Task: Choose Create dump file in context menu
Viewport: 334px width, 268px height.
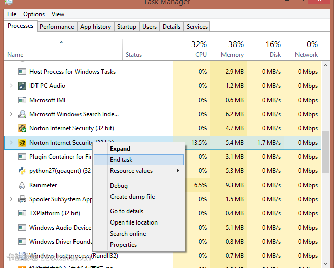Action: coord(139,197)
